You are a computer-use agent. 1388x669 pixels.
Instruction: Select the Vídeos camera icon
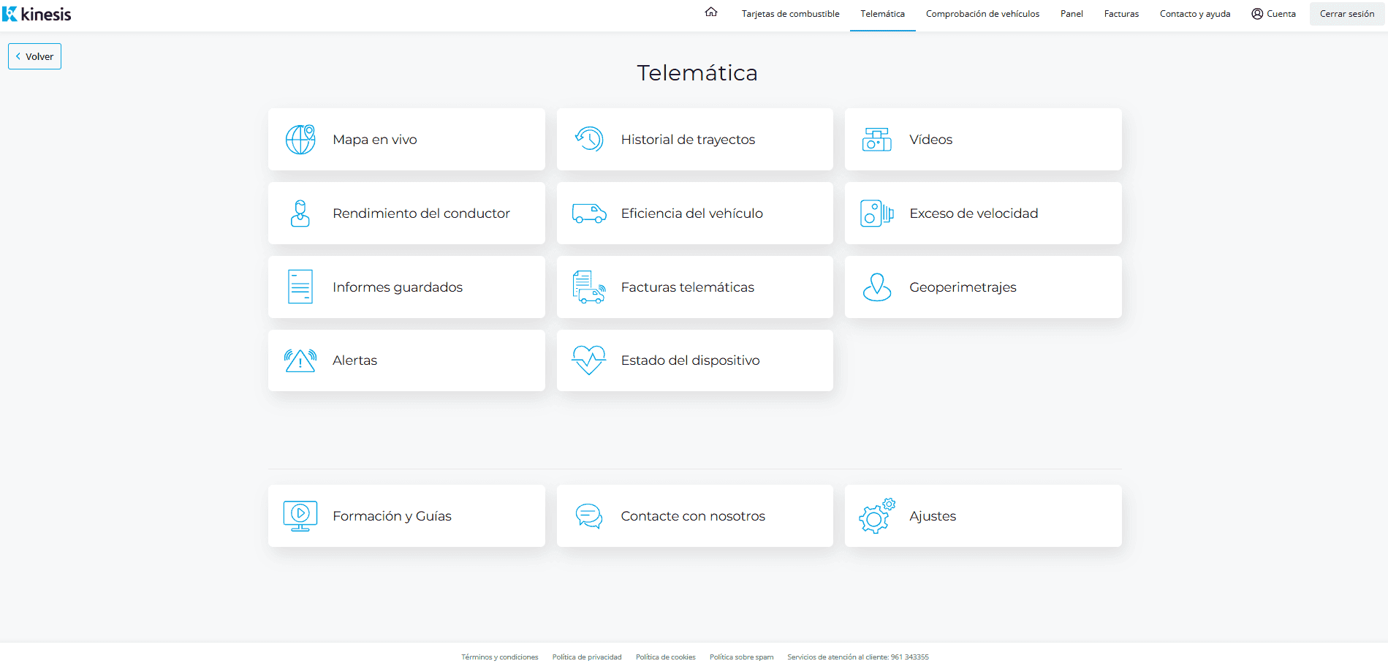coord(876,140)
